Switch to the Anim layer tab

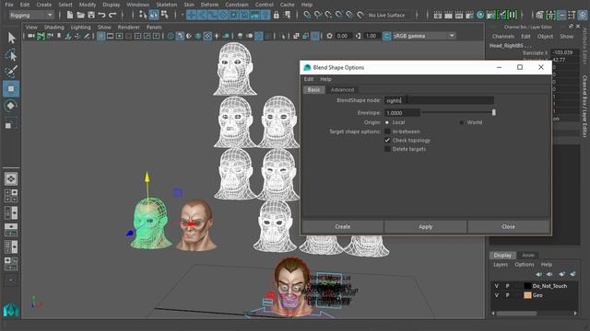coord(528,256)
